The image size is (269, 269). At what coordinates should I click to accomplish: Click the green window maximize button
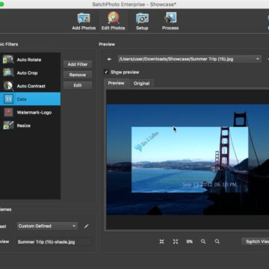tap(1, 4)
